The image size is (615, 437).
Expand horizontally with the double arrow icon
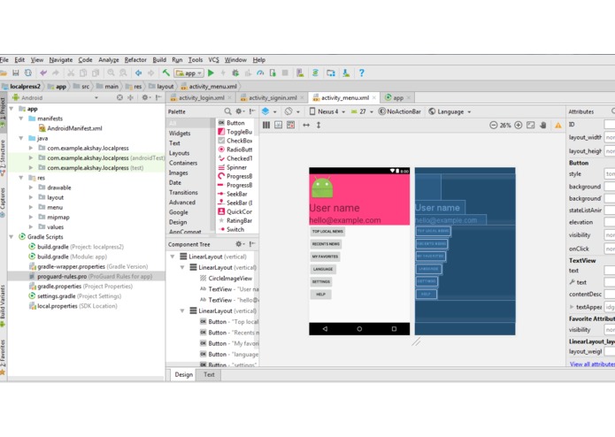click(306, 126)
